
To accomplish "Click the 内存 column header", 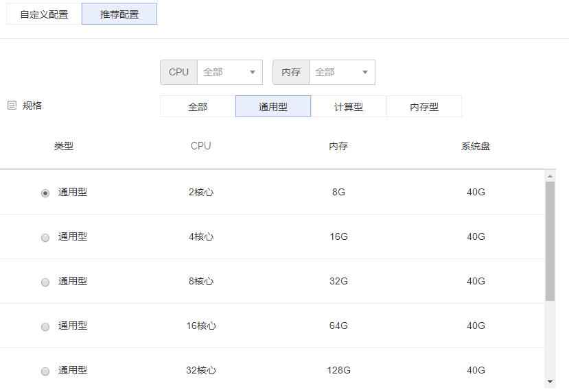I will [x=338, y=146].
